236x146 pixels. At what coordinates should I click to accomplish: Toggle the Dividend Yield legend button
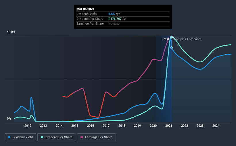(20, 137)
